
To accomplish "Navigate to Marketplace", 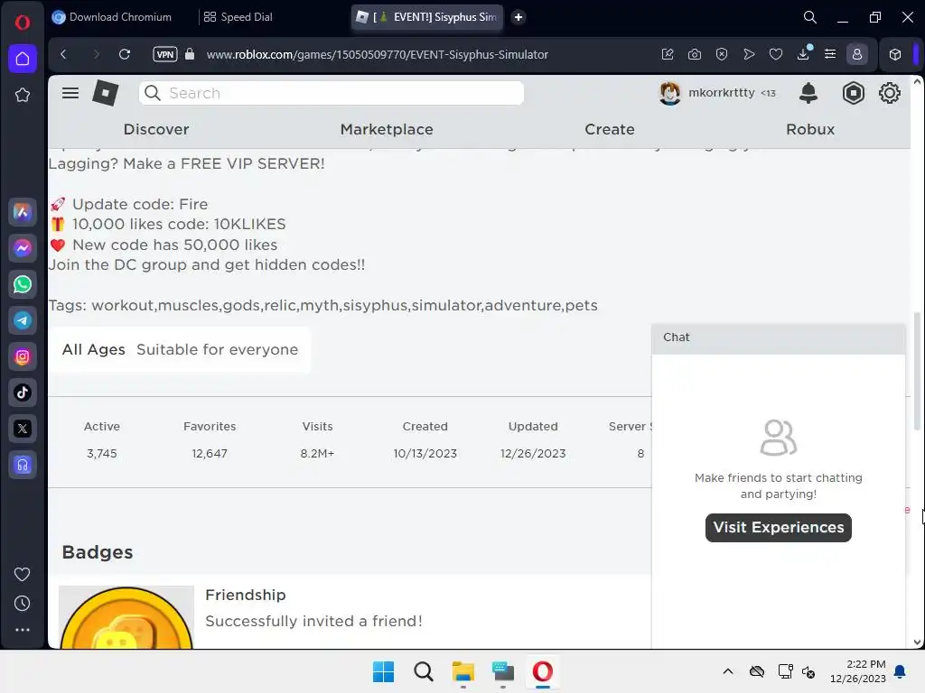I will click(387, 129).
